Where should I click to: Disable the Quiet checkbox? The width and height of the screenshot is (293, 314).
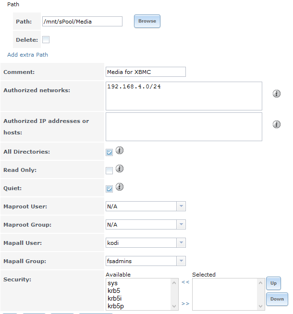[x=109, y=189]
